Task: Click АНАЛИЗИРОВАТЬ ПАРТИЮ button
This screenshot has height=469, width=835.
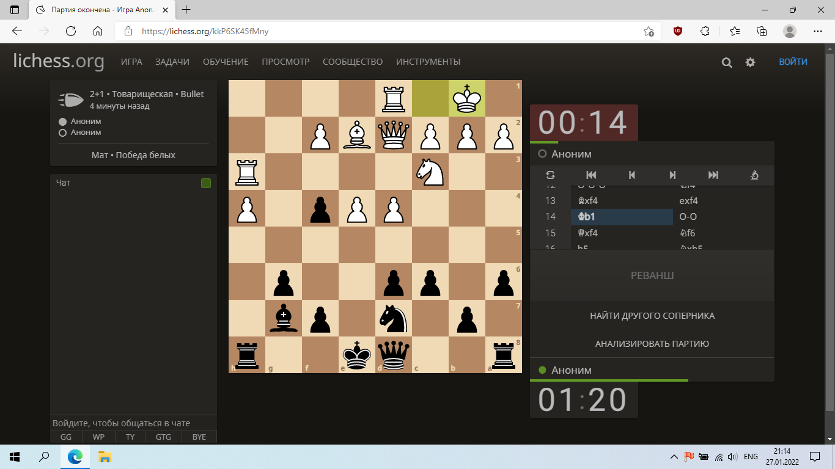Action: (x=652, y=344)
